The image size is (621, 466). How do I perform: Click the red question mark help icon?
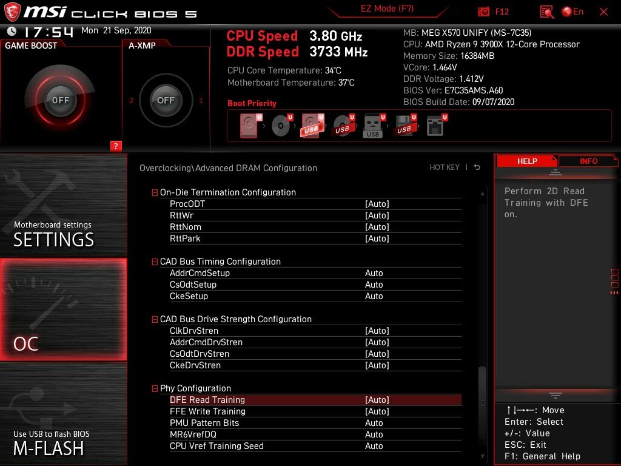coord(116,146)
